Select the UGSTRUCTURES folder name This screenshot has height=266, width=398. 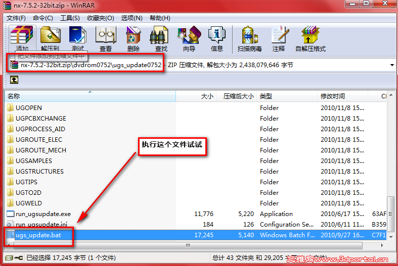point(39,172)
